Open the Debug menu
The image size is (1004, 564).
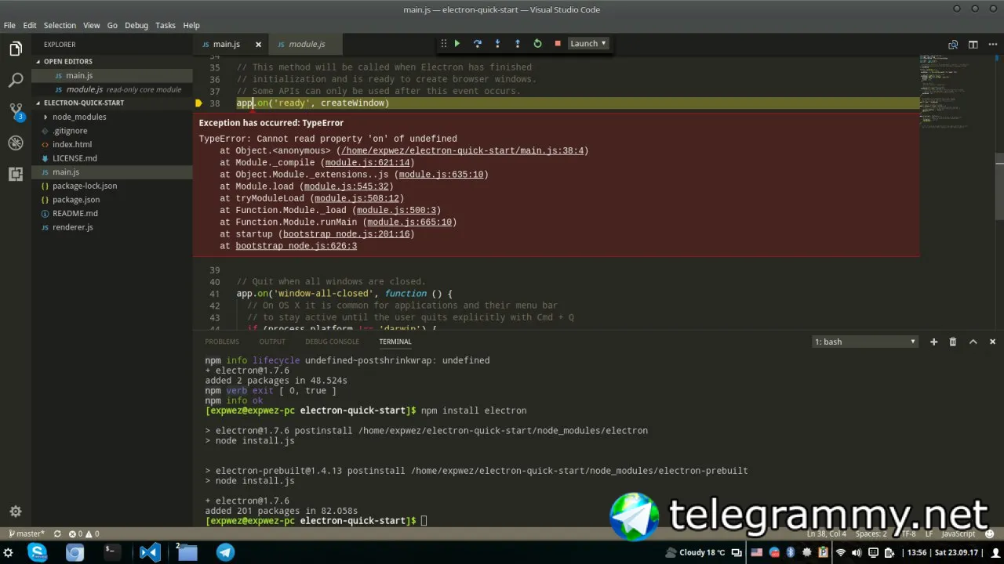[x=136, y=25]
